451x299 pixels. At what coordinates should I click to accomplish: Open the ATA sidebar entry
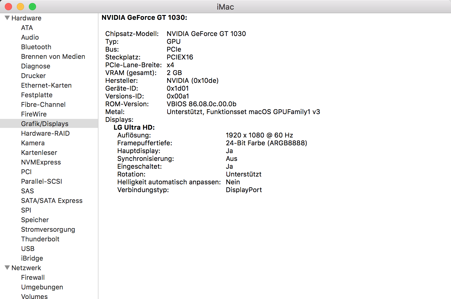tap(27, 28)
